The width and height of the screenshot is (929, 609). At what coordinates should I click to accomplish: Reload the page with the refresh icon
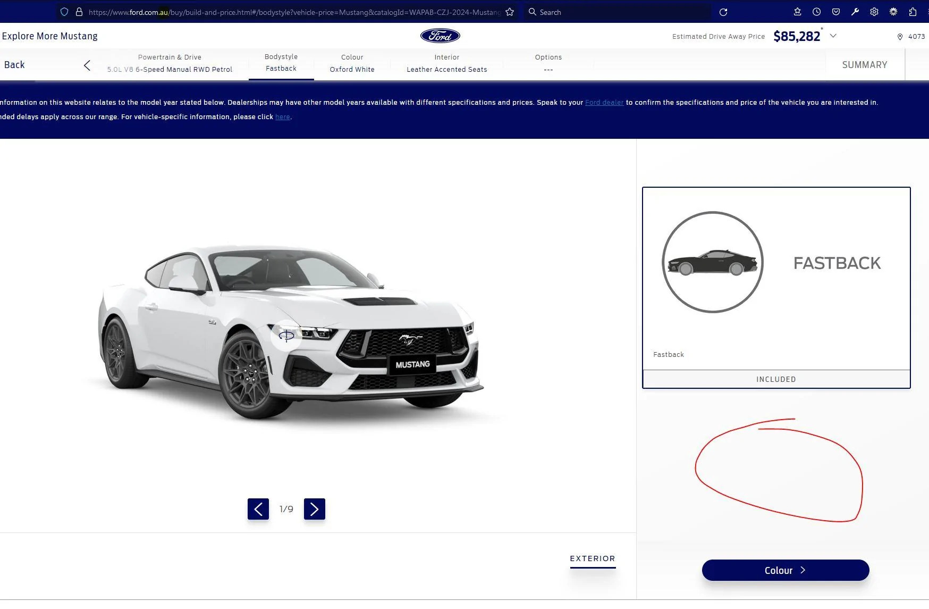coord(723,12)
